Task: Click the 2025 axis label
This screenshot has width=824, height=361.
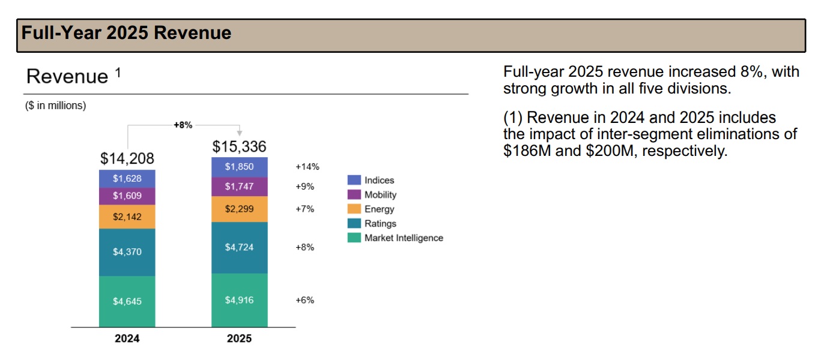Action: 240,339
